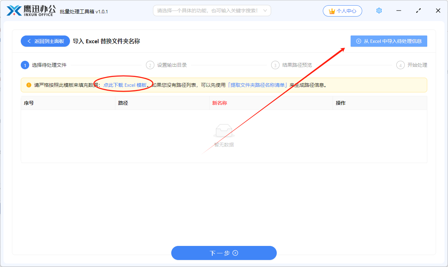
Task: Click the back arrow icon in 返回到主面板
Action: (29, 41)
